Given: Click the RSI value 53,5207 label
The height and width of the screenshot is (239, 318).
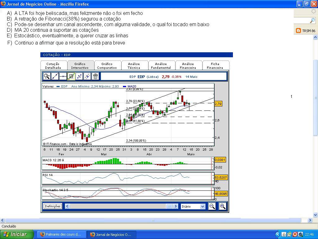Looking at the screenshot, I should (x=221, y=177).
